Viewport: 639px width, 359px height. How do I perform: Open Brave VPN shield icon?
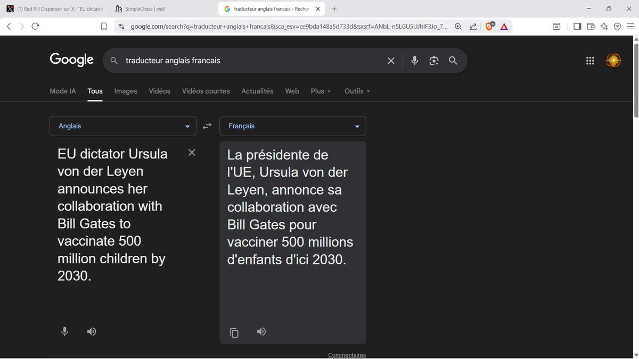pos(617,26)
